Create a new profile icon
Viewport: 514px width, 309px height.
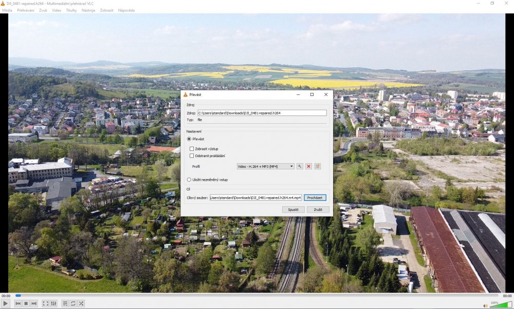pos(318,166)
